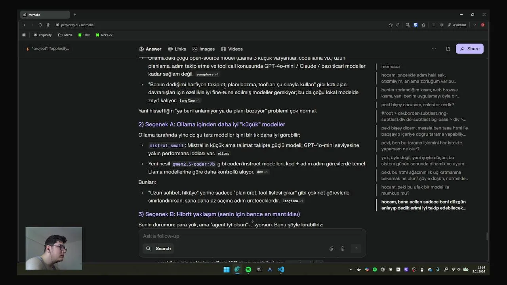
Task: Open the Kick Chat bookmark
Action: pos(84,35)
